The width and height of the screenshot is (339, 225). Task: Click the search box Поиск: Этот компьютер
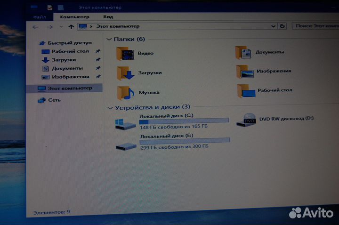coord(315,26)
